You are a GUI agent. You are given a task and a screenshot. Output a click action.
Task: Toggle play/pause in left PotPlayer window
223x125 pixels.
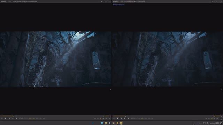point(2,119)
